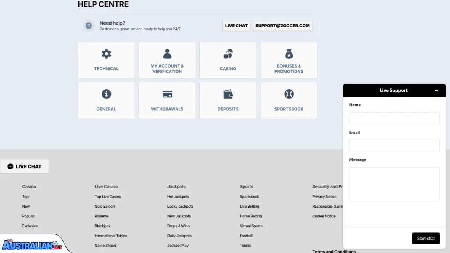Open the Deposits wallet help icon

tap(228, 94)
